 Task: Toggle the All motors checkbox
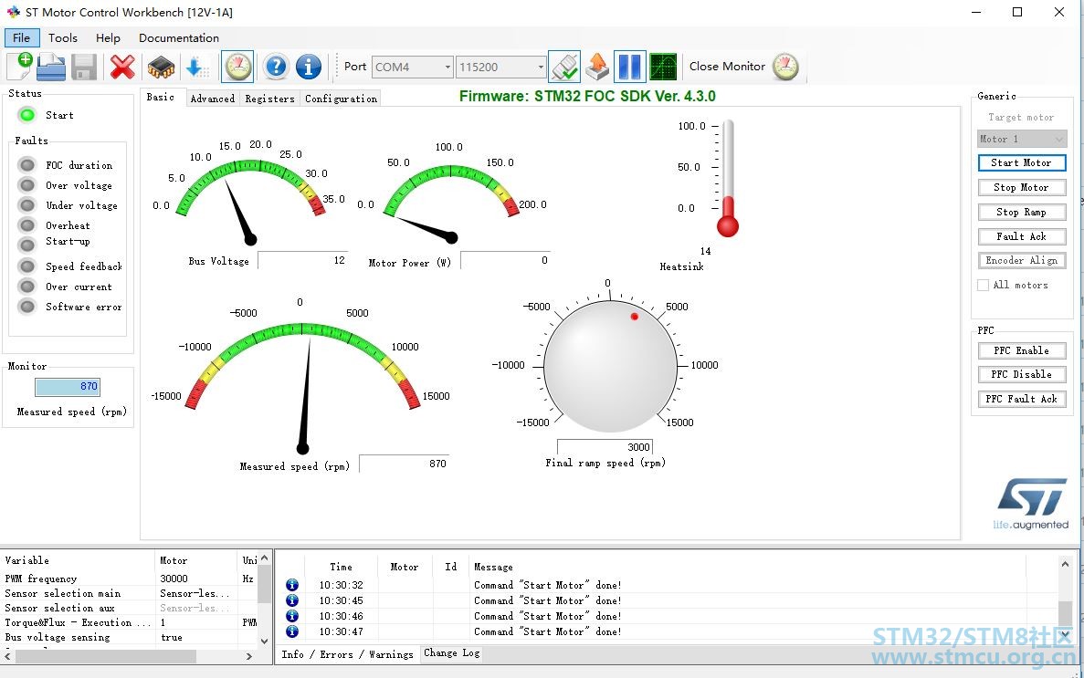click(983, 285)
